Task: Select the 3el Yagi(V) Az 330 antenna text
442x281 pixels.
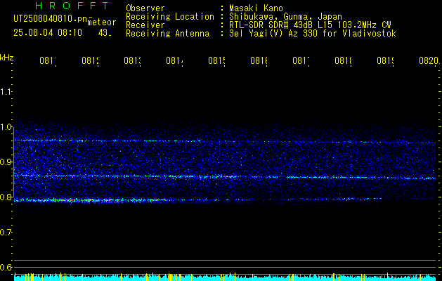Action: (313, 34)
